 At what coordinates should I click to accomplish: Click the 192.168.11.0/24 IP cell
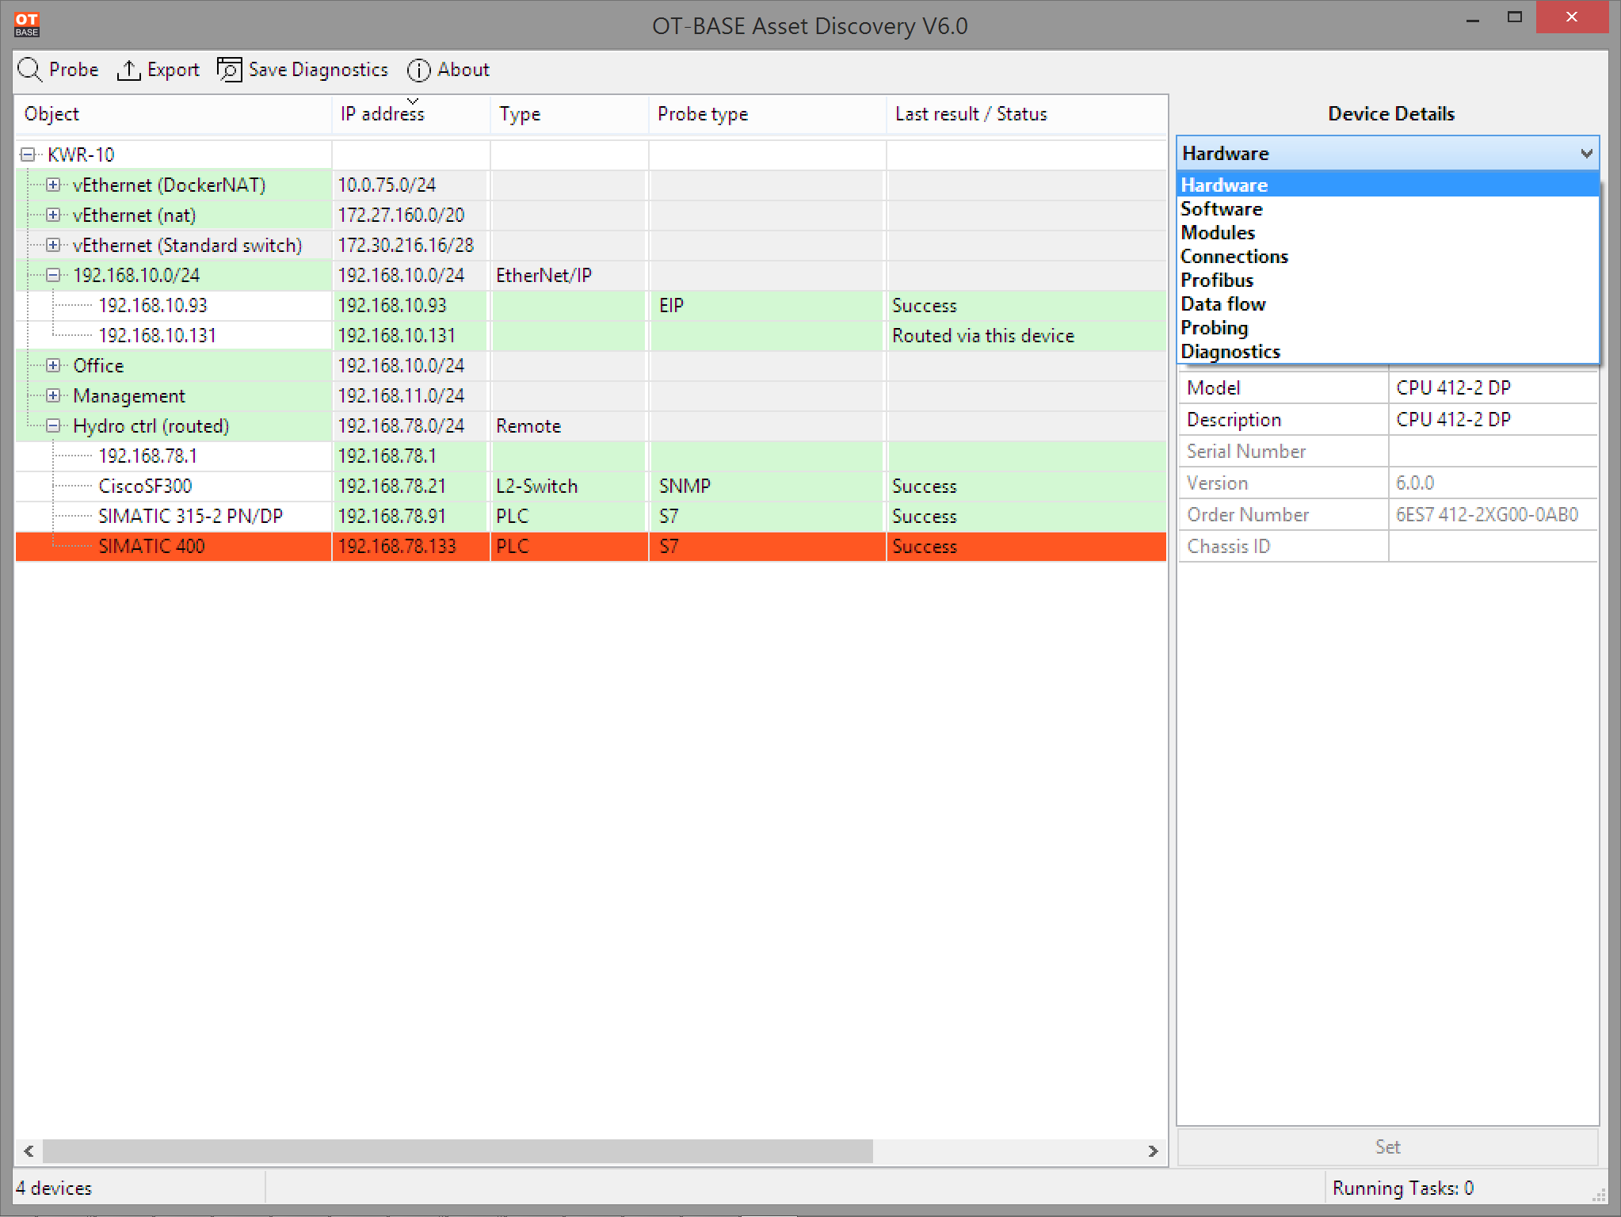point(410,395)
